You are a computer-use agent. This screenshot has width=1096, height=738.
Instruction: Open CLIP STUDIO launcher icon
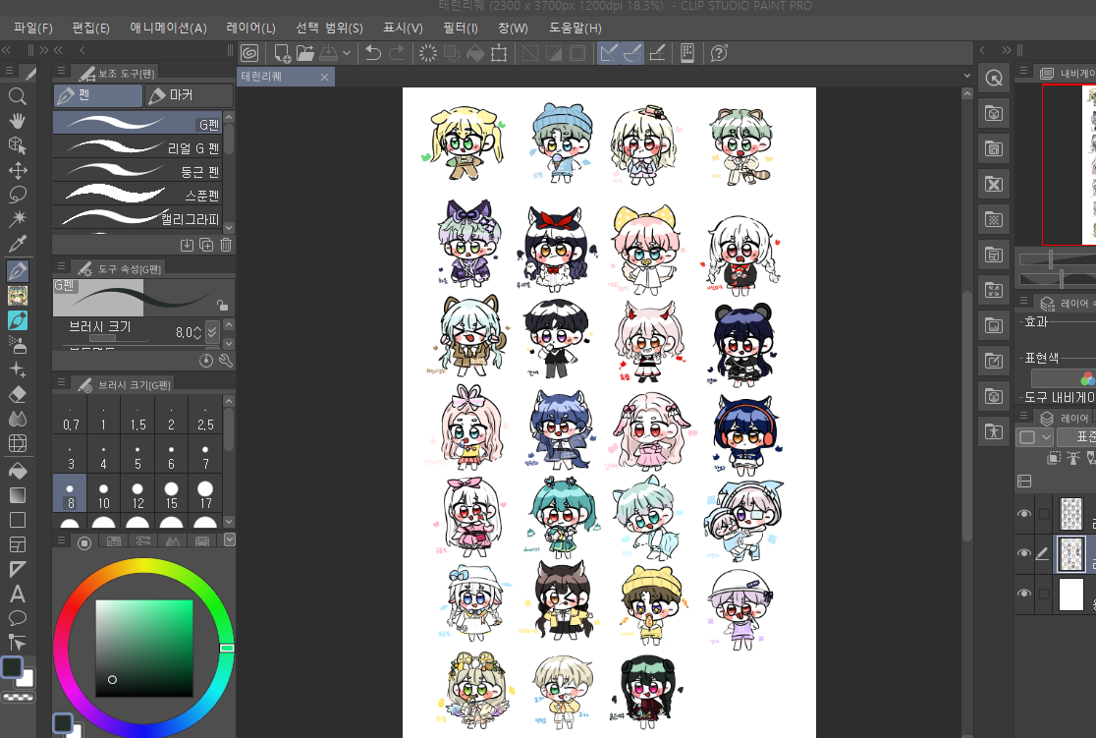249,53
